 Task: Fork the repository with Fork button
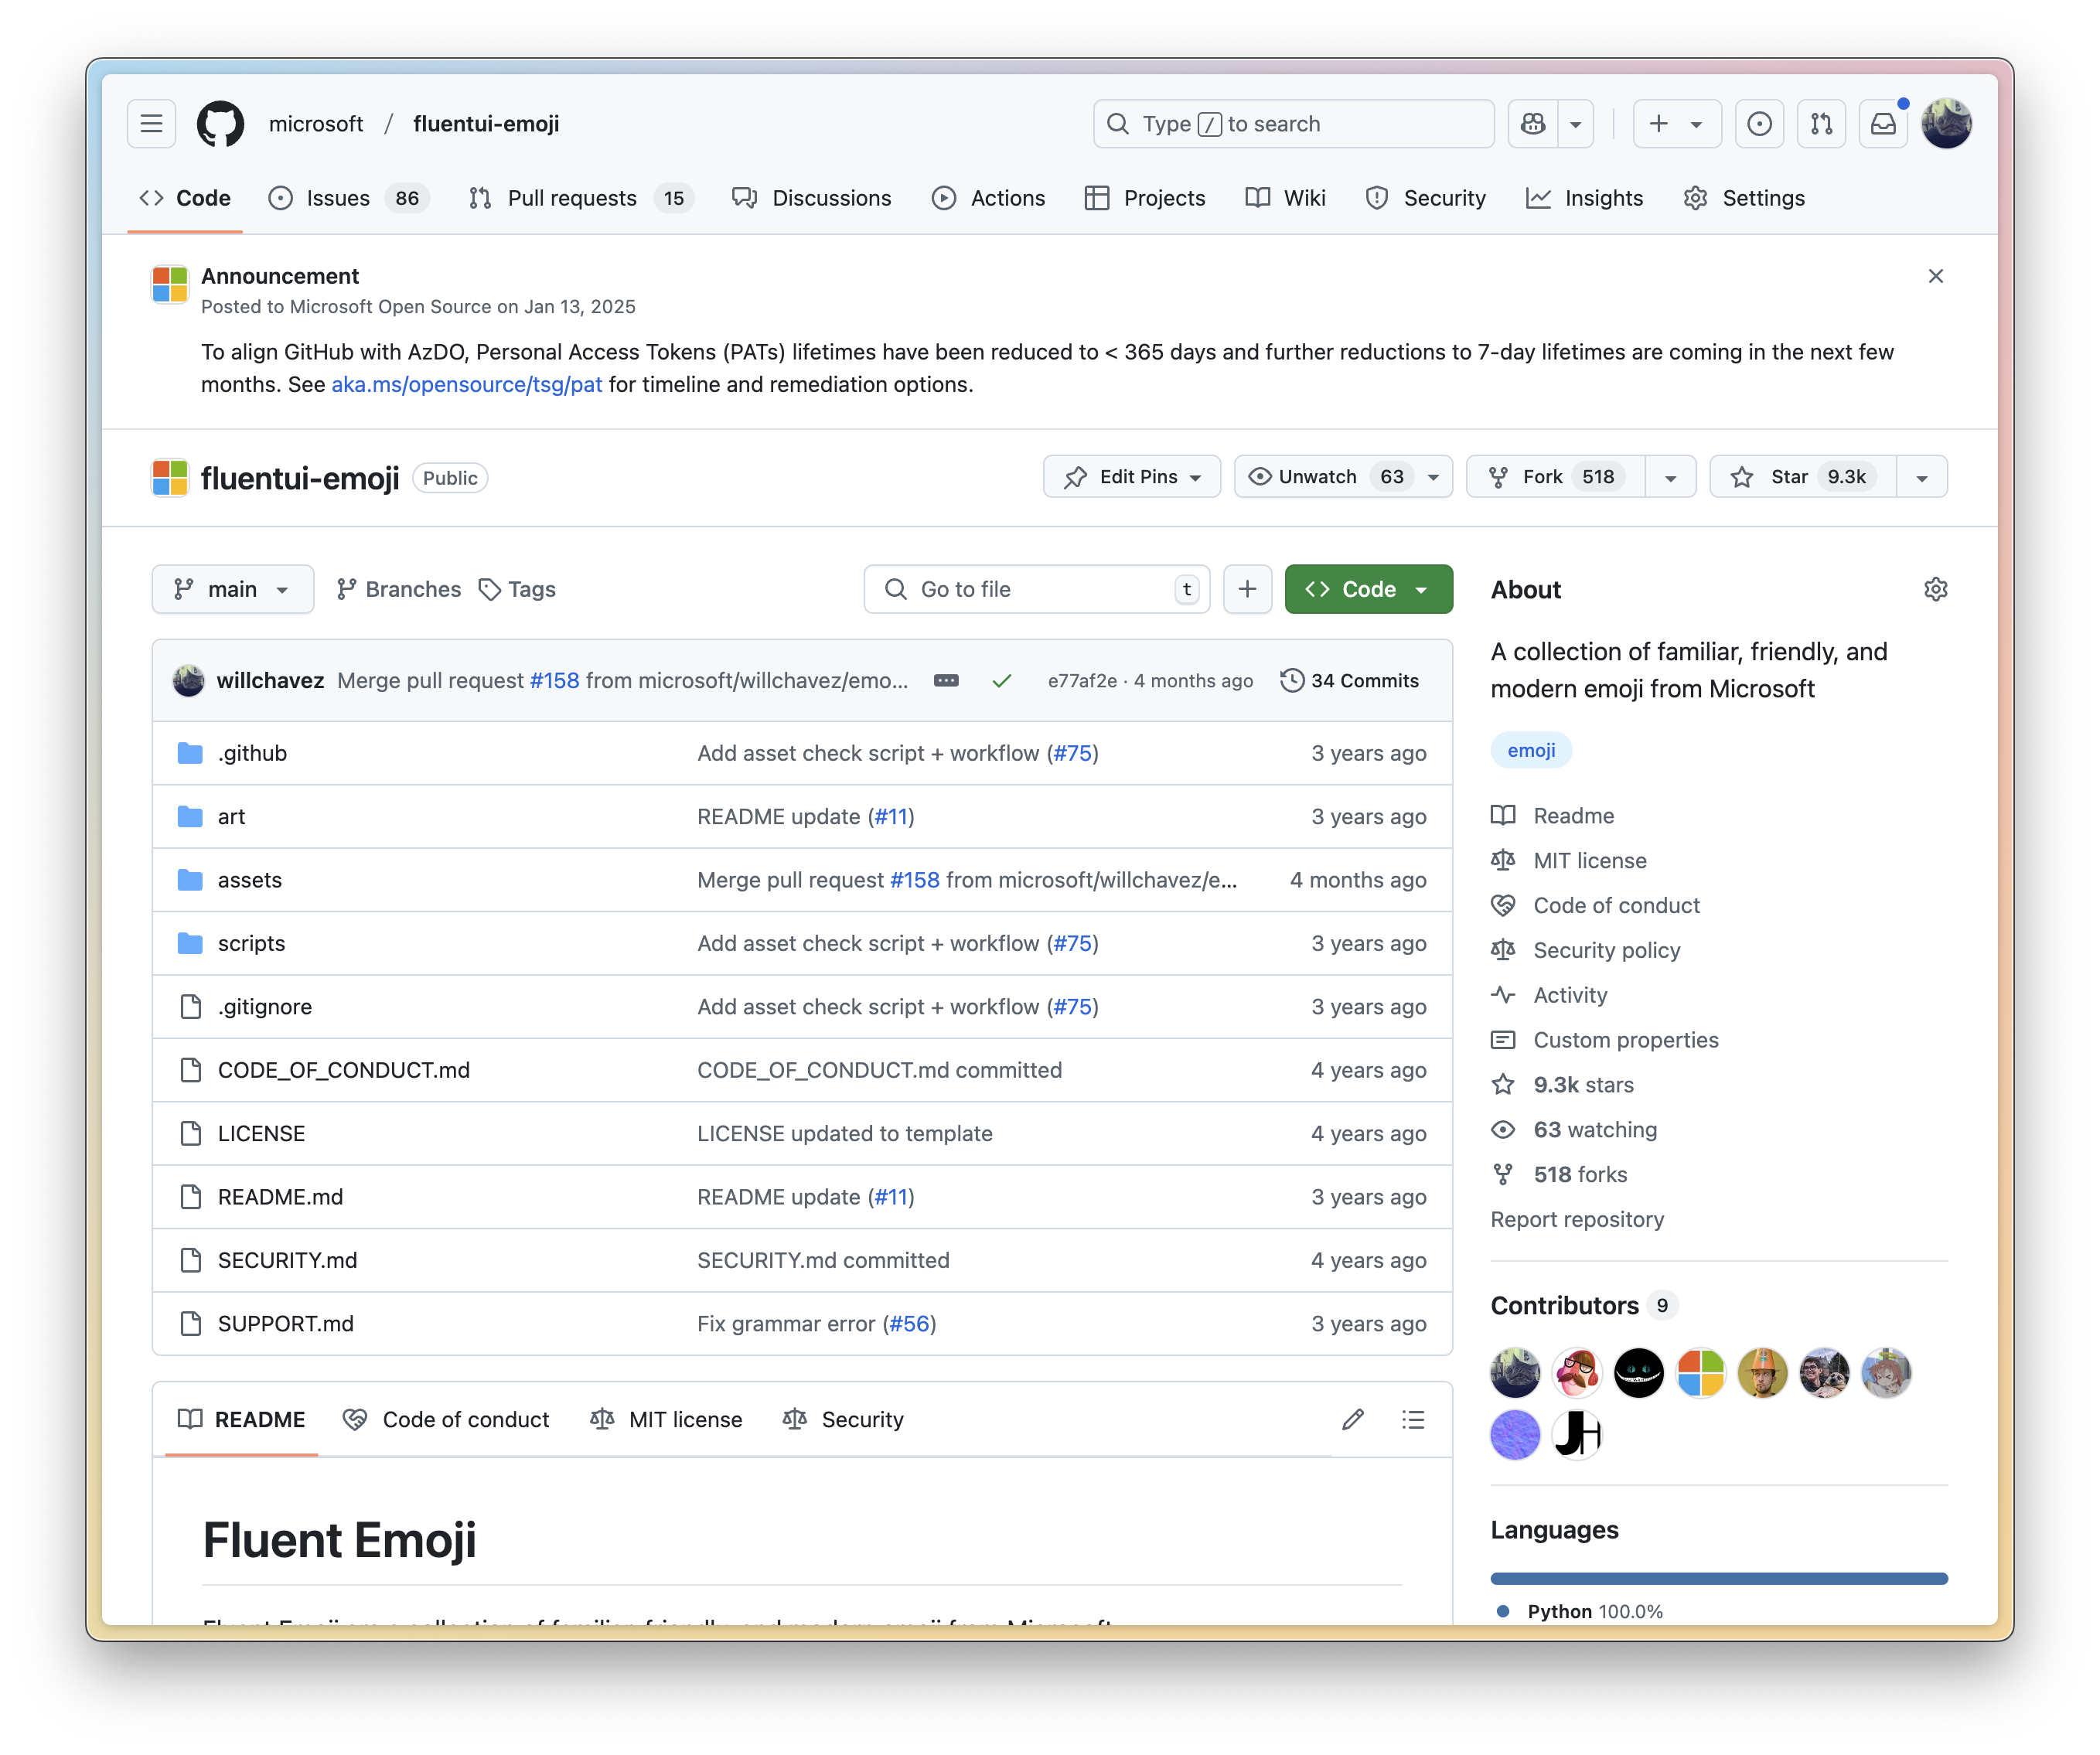(1555, 477)
